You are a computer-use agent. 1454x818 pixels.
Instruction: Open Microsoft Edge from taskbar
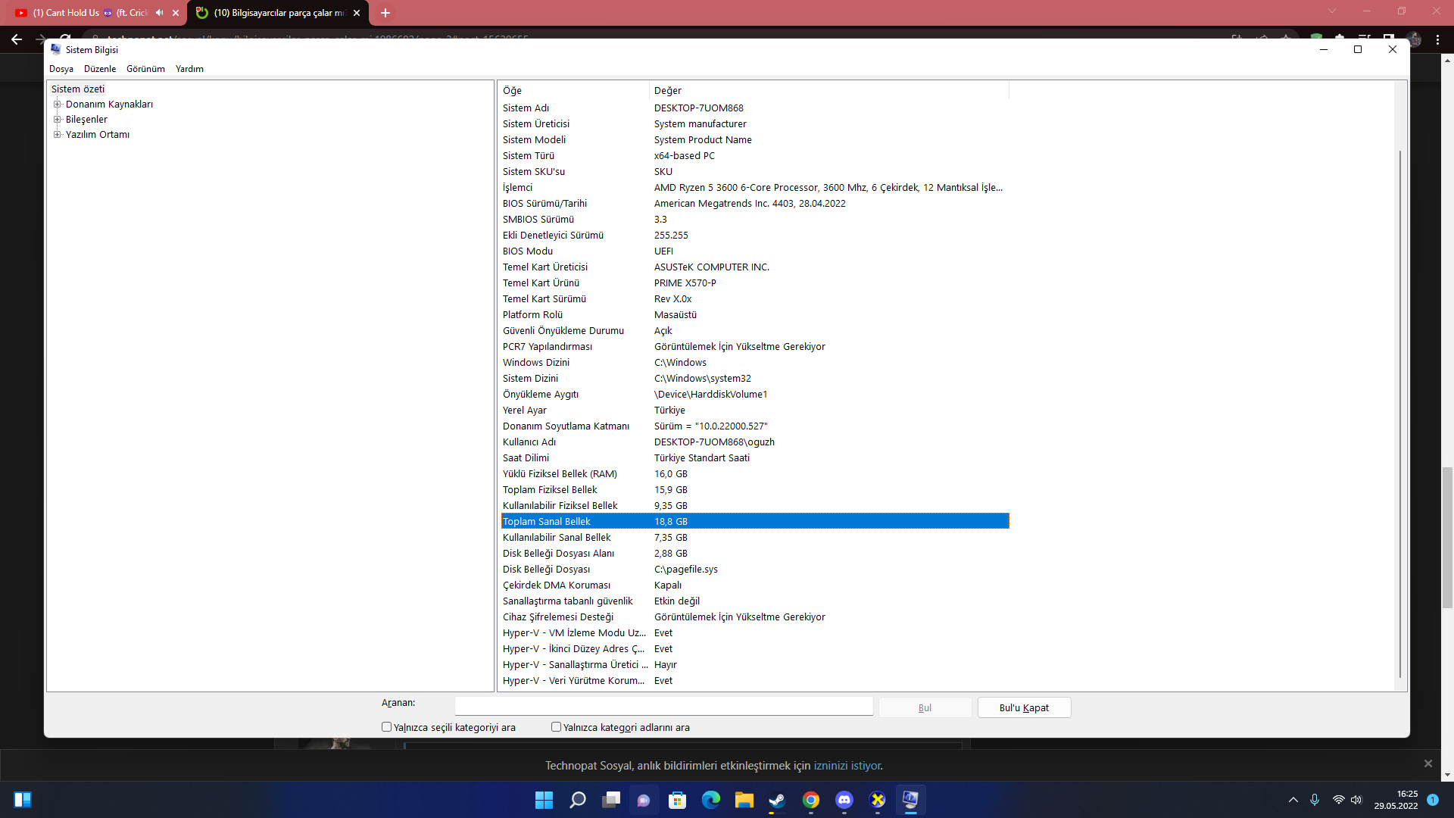tap(710, 800)
